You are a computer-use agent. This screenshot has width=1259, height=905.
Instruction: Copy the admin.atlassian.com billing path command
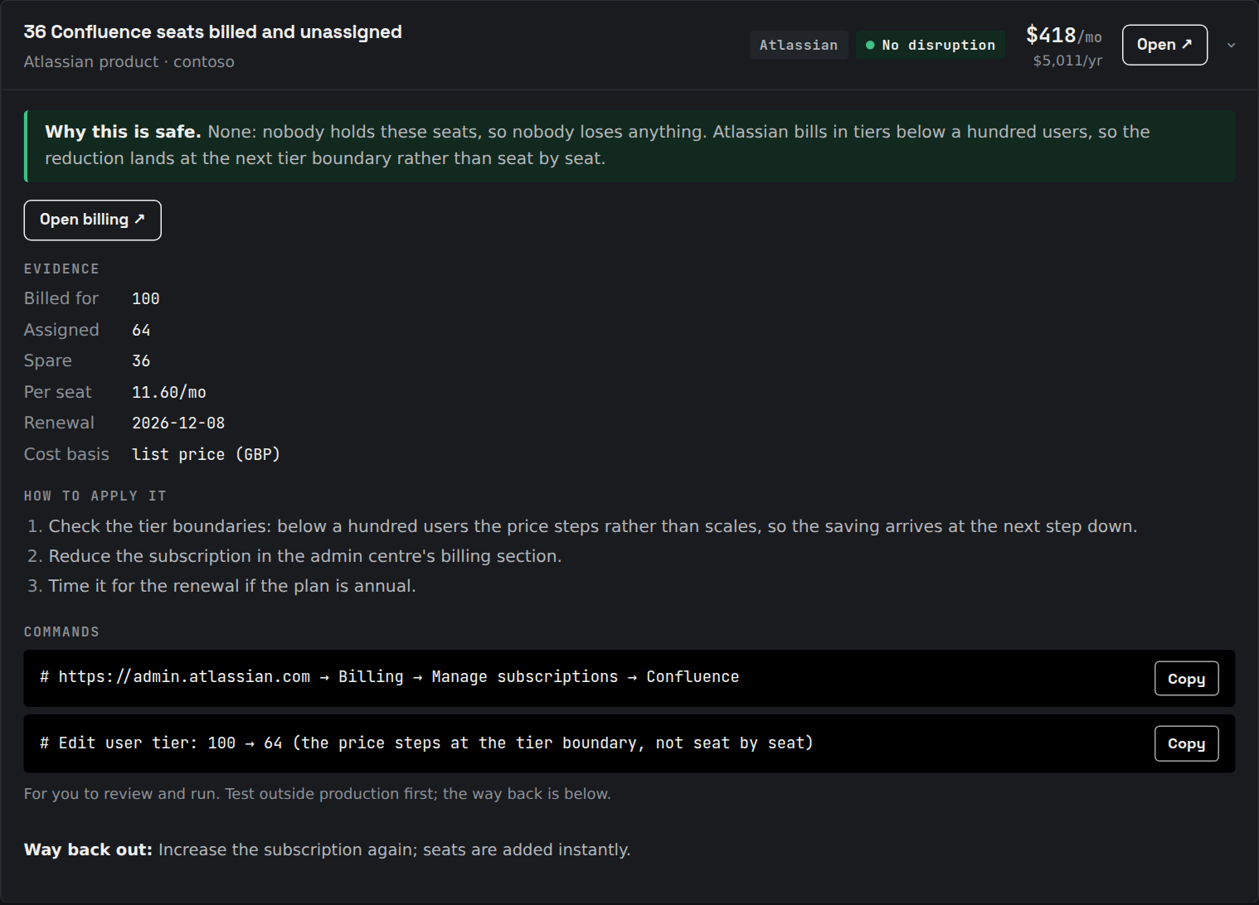pos(1186,679)
